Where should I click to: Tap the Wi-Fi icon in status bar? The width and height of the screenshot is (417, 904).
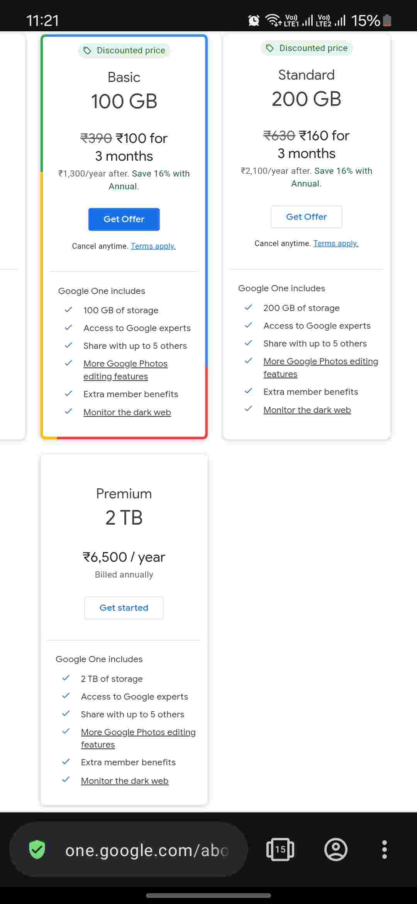click(x=273, y=20)
